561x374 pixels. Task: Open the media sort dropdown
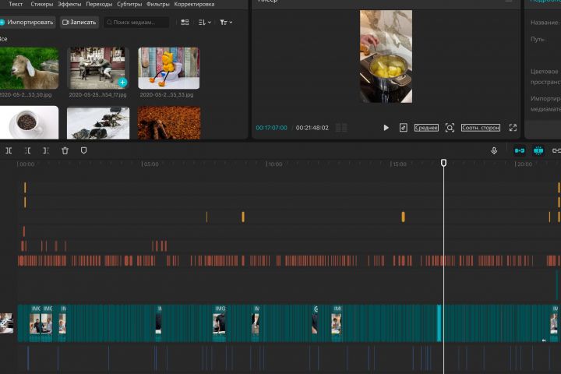204,22
